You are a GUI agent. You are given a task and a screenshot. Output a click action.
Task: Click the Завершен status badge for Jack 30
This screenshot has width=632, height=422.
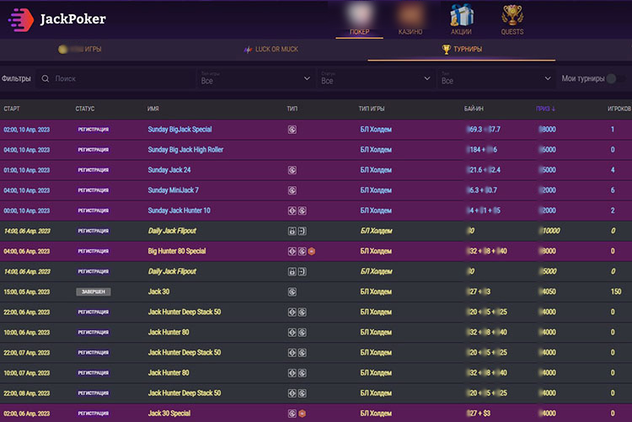point(94,291)
